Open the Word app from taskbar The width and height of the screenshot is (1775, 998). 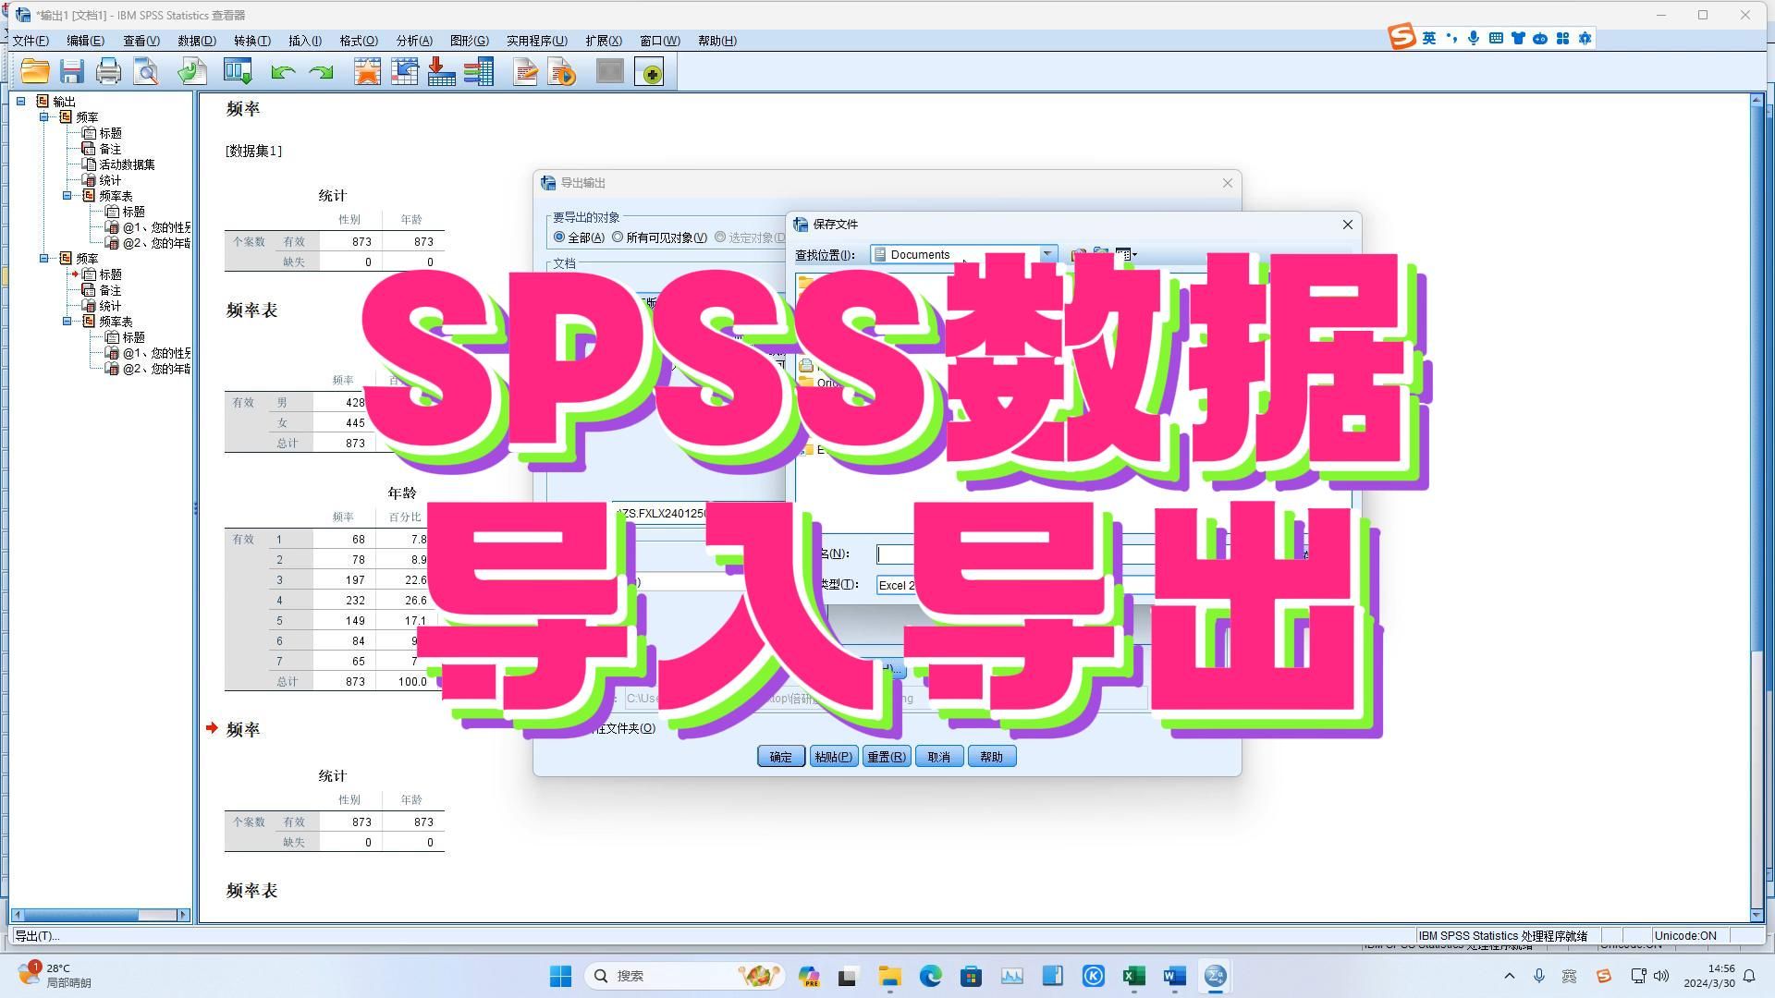[x=1174, y=976]
